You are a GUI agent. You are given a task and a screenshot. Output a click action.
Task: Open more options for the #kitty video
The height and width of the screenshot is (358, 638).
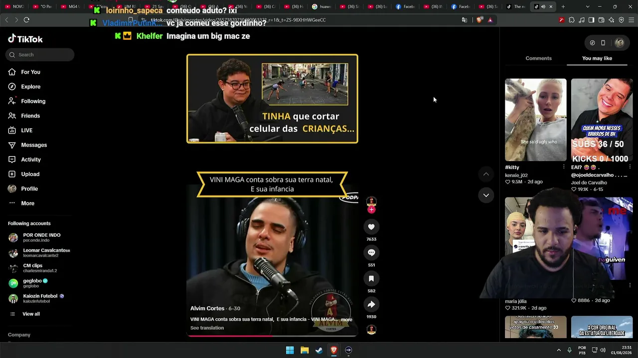tap(564, 167)
